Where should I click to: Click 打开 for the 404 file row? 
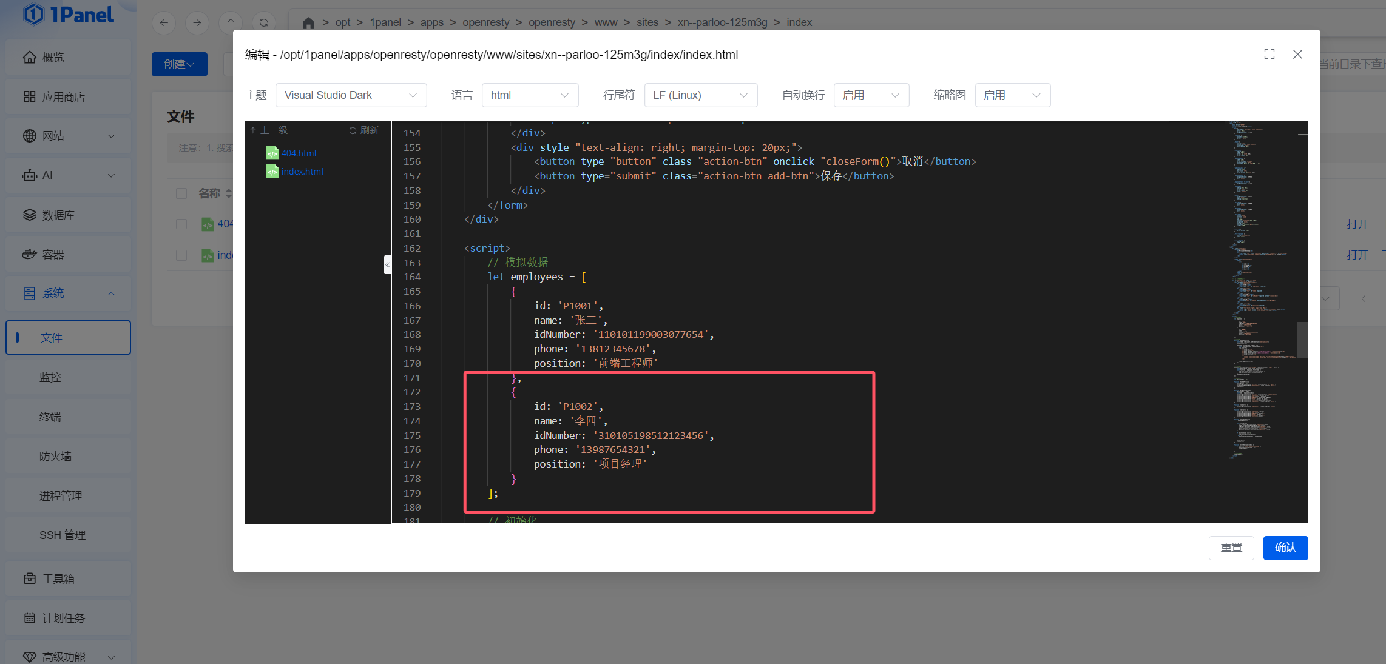(x=1357, y=224)
